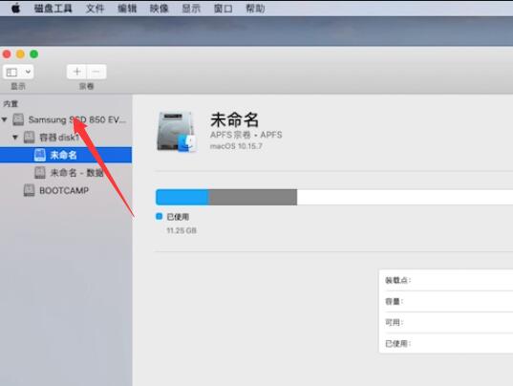Click the 容量 row in info table
The height and width of the screenshot is (386, 513).
click(x=446, y=301)
